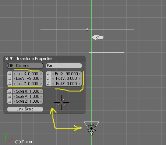Decrease LocX with left arrow

(14, 74)
